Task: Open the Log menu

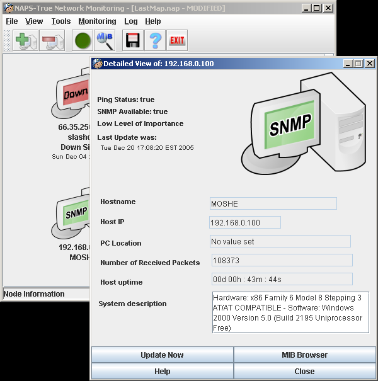Action: pos(131,21)
